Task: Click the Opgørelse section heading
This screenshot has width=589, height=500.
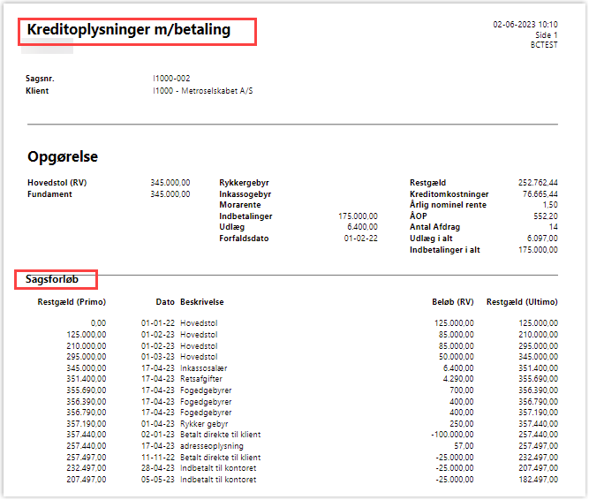Action: [x=63, y=157]
